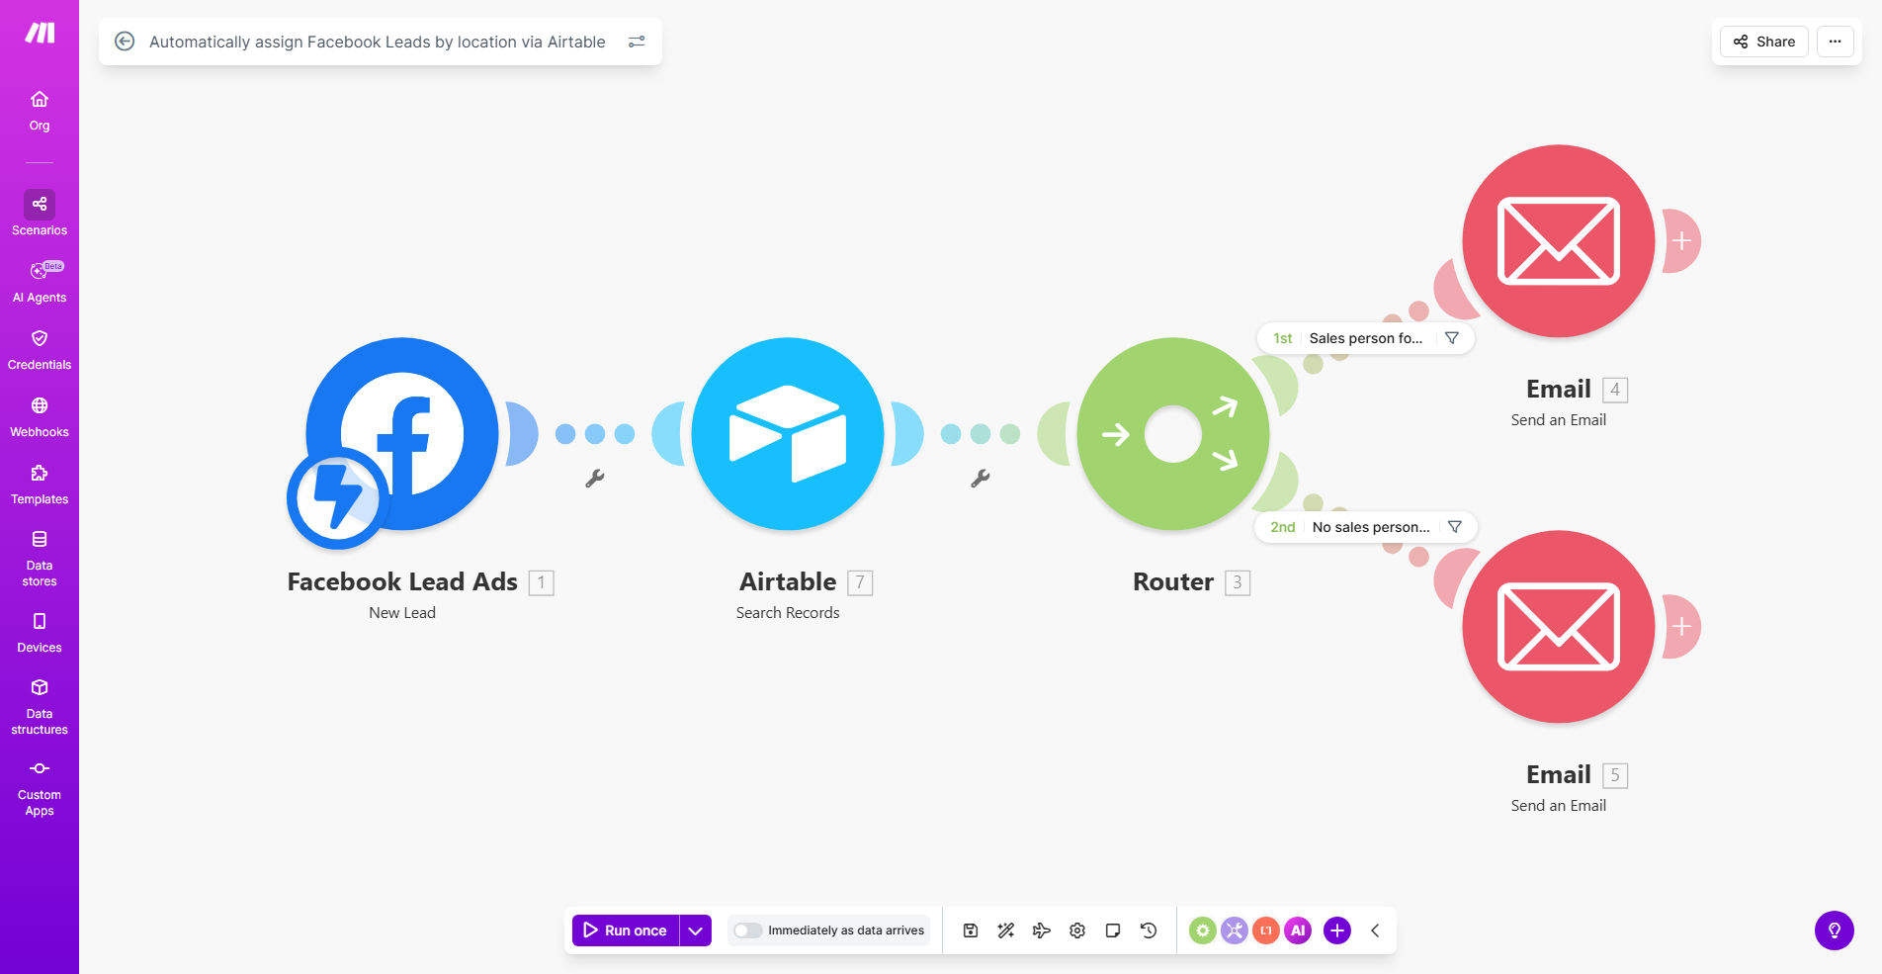
Task: Open the Router module
Action: click(1173, 434)
